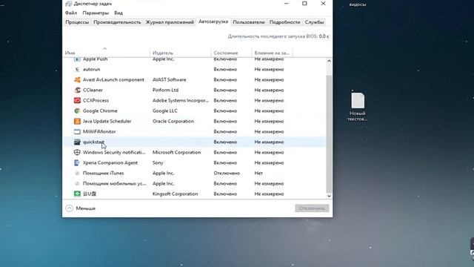474x267 pixels.
Task: Click the Windows Security notification shield icon
Action: tap(77, 152)
